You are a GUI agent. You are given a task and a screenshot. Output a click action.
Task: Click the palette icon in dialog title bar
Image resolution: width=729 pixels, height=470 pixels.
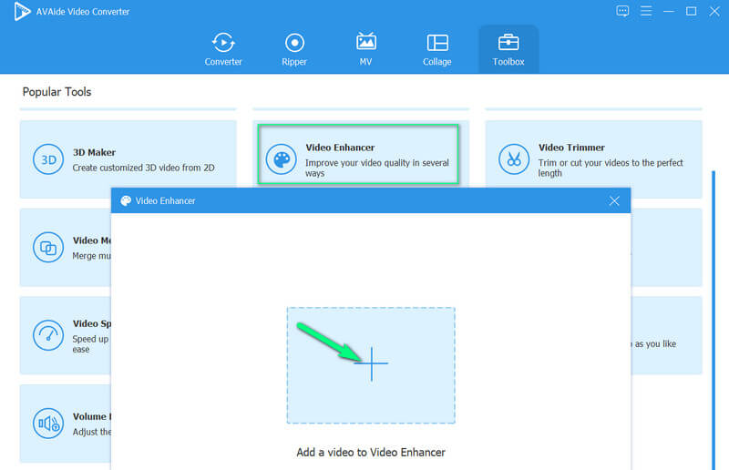coord(126,200)
